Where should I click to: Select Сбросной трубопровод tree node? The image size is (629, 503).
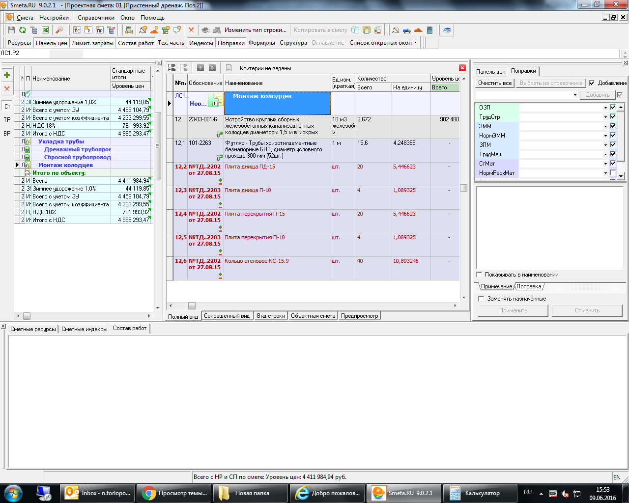coord(78,157)
